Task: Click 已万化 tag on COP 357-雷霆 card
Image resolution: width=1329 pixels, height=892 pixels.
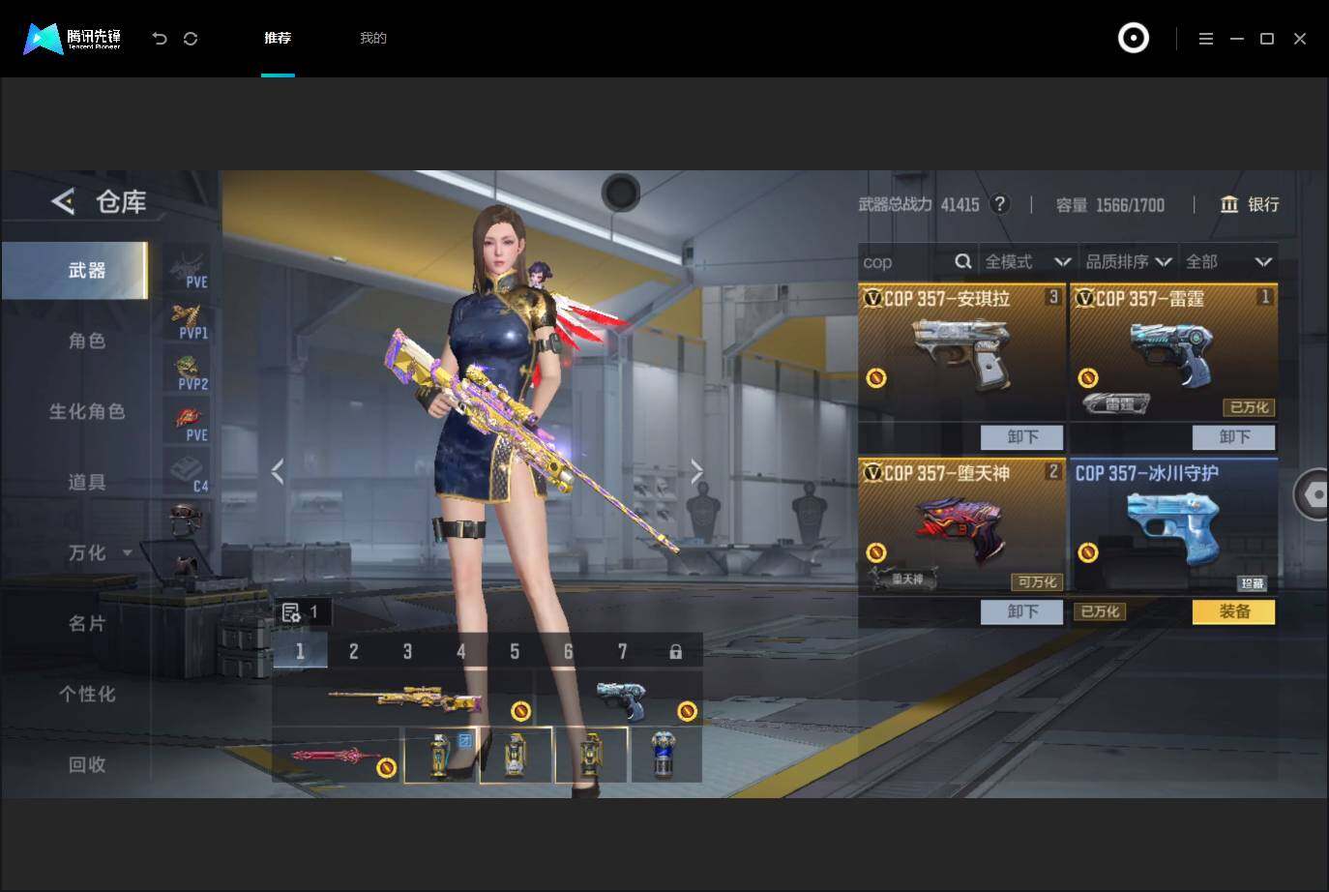Action: tap(1250, 407)
